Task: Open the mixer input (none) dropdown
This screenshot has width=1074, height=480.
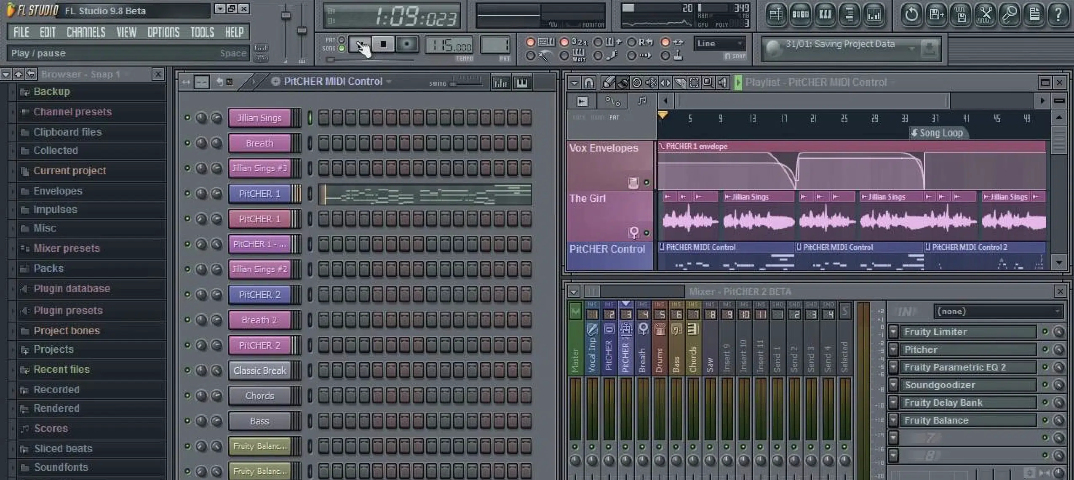Action: [998, 312]
